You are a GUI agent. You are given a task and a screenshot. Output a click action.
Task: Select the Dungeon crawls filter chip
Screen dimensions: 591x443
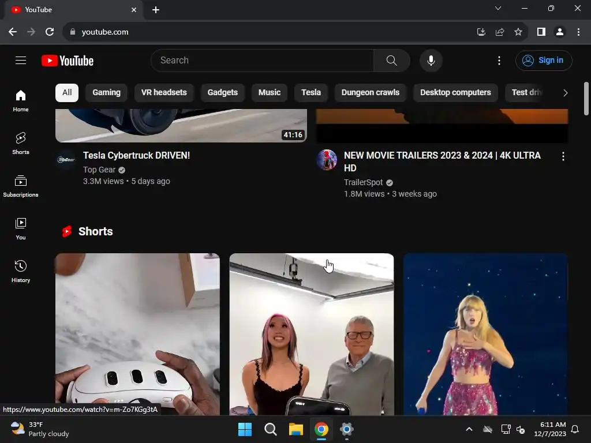pos(370,93)
